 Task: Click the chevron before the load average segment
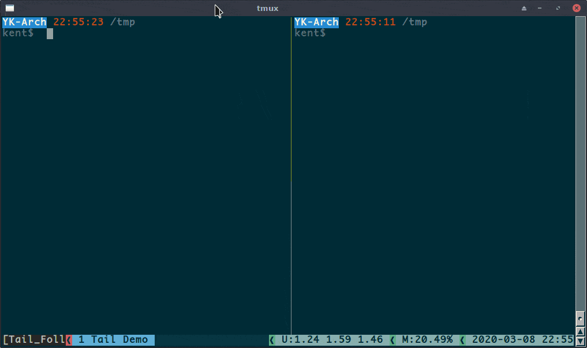[x=271, y=340]
